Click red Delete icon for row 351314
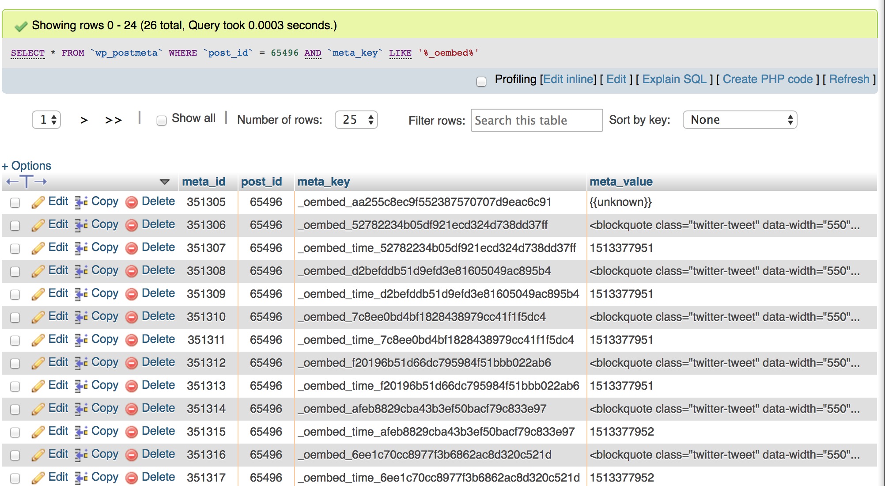The image size is (885, 486). pos(132,409)
